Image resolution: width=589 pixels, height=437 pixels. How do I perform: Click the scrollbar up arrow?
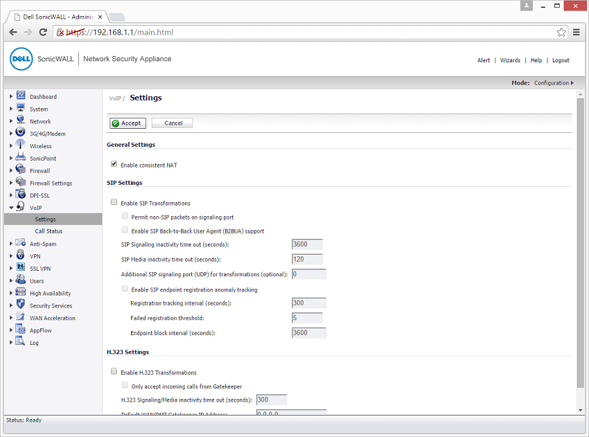[x=581, y=94]
